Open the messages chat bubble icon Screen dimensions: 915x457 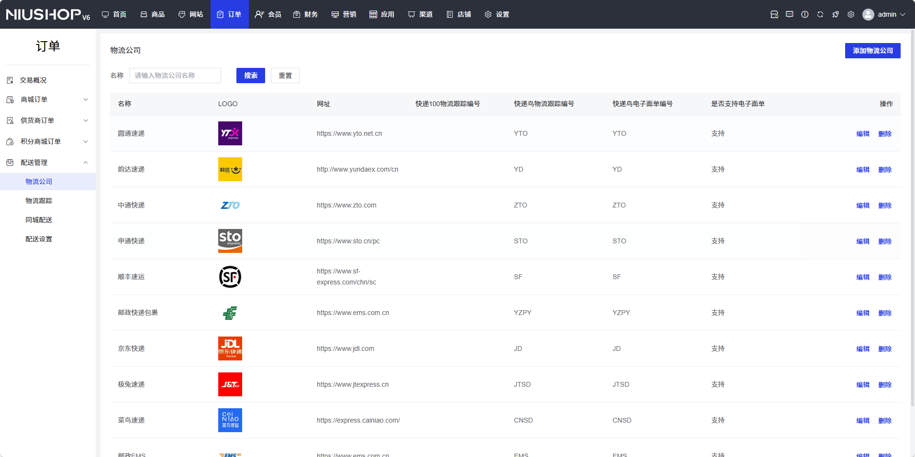tap(790, 14)
